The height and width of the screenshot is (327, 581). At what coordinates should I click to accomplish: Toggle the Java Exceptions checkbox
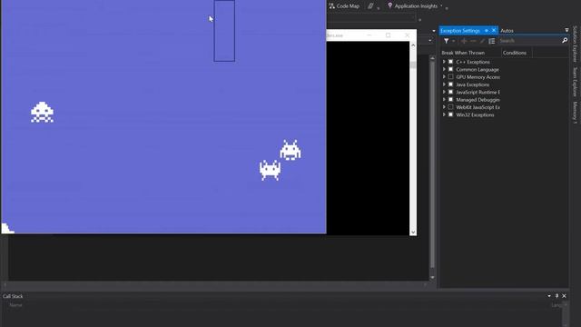pyautogui.click(x=450, y=84)
